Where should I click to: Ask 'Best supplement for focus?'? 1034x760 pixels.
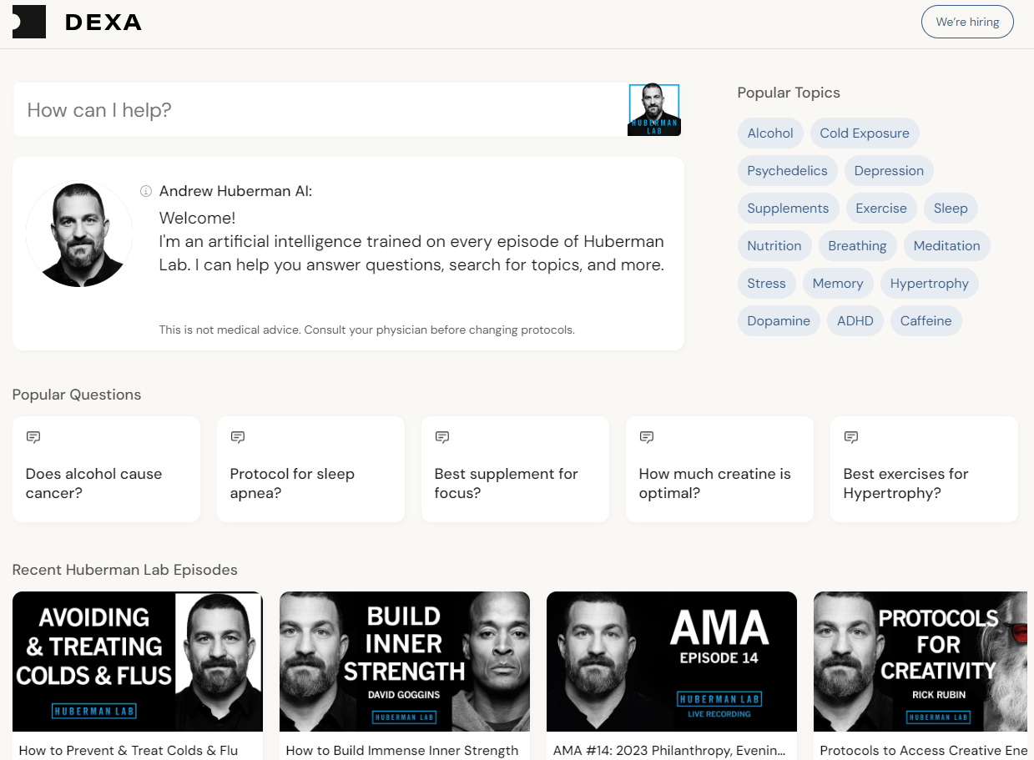(x=515, y=470)
